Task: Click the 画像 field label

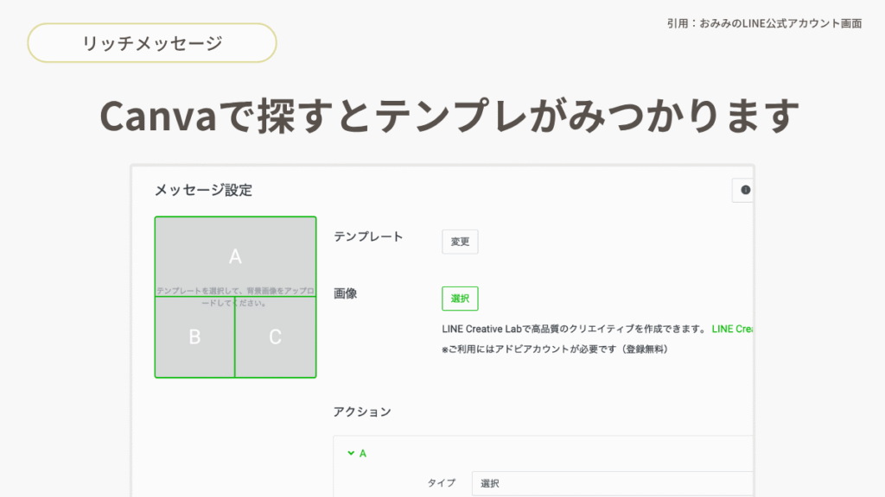Action: click(346, 293)
